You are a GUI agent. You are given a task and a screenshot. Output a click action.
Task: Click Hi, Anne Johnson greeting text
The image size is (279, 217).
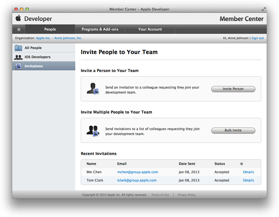[236, 38]
